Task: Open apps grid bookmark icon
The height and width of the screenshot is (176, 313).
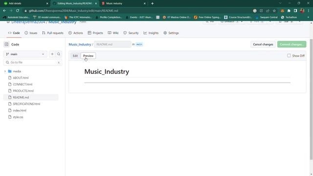Action: coord(157,18)
